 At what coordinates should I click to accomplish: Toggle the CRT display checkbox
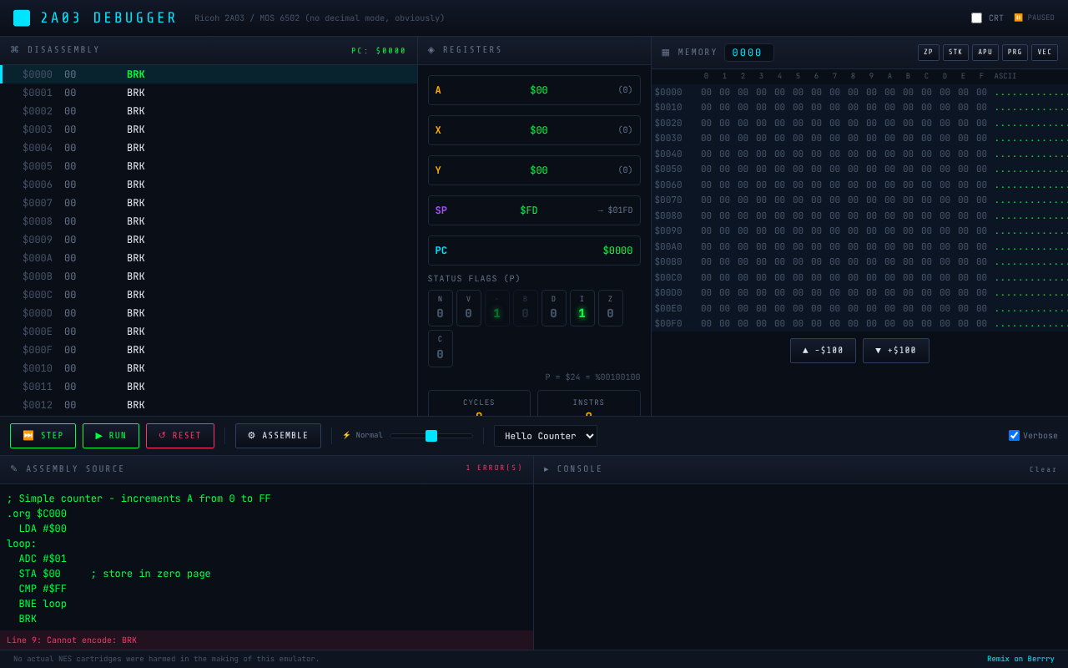point(976,17)
